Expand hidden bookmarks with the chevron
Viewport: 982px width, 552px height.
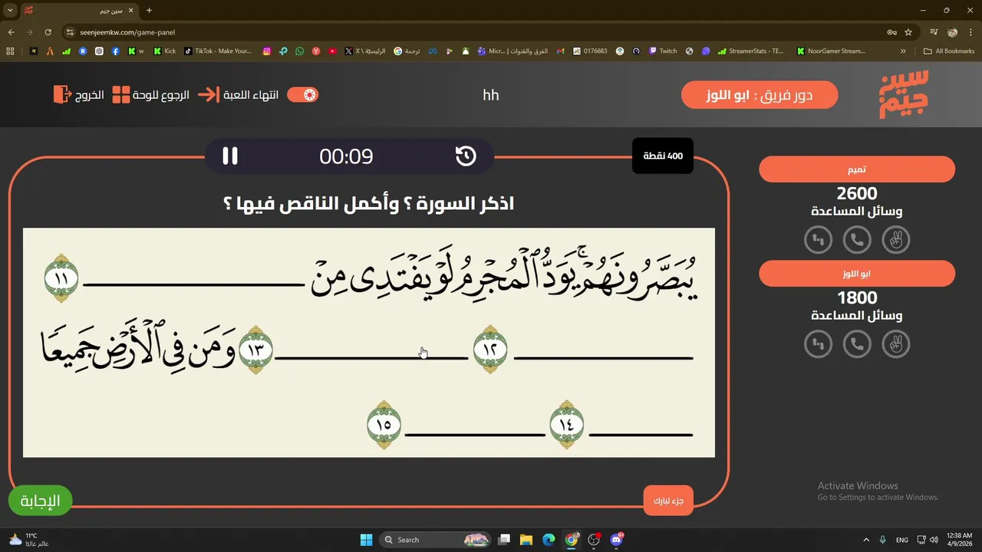(x=903, y=51)
